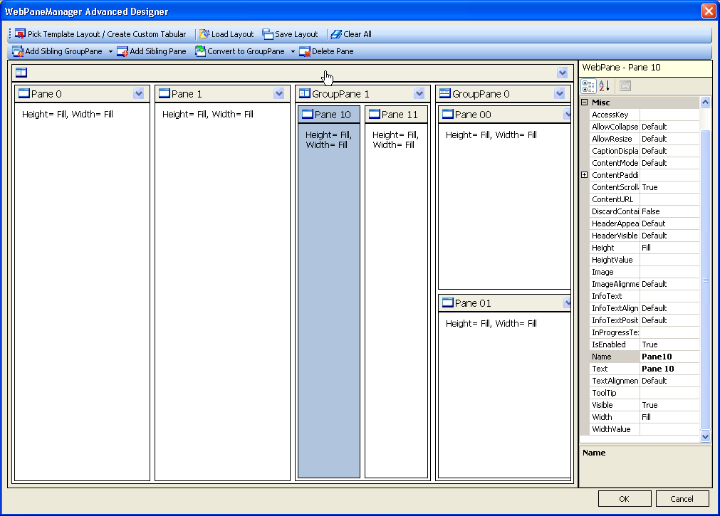Click the Save Layout disk icon
The width and height of the screenshot is (720, 516).
(x=268, y=34)
